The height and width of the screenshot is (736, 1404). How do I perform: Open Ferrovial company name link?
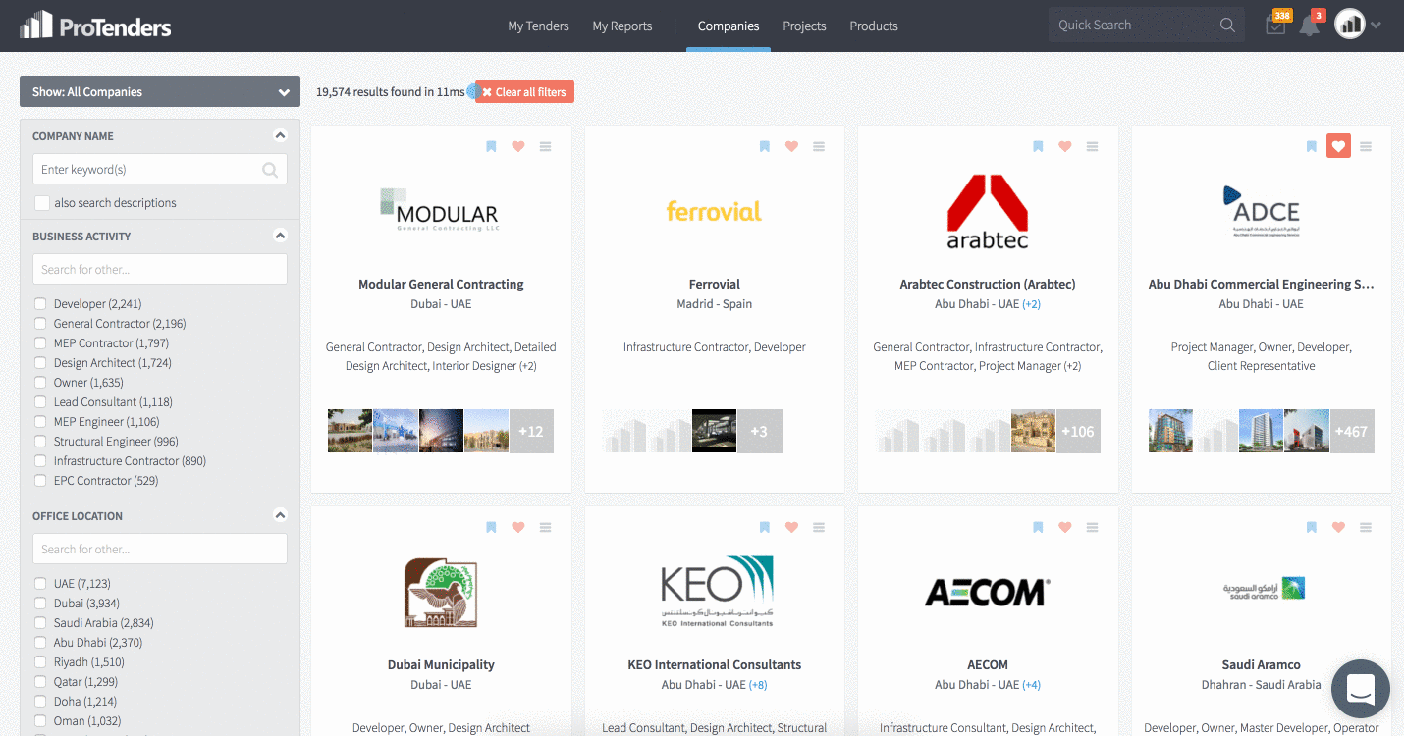(715, 285)
